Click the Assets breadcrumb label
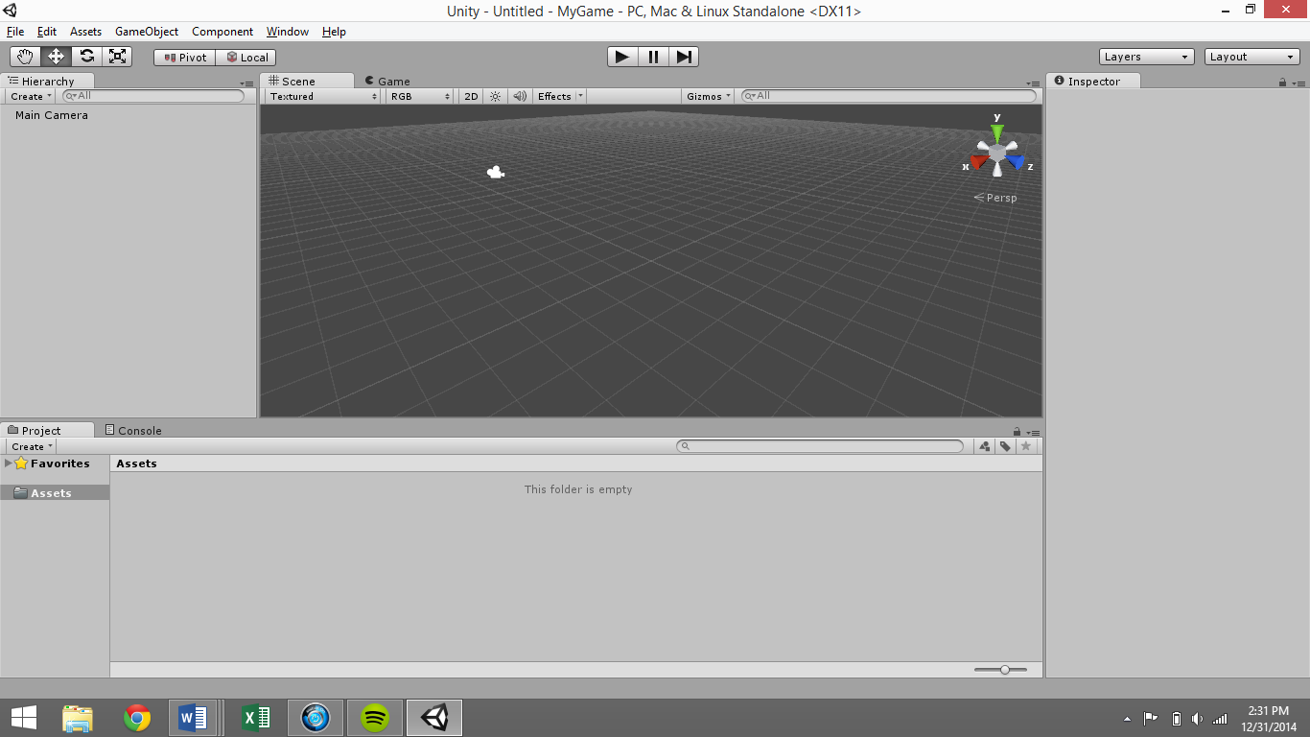The height and width of the screenshot is (737, 1310). [136, 464]
